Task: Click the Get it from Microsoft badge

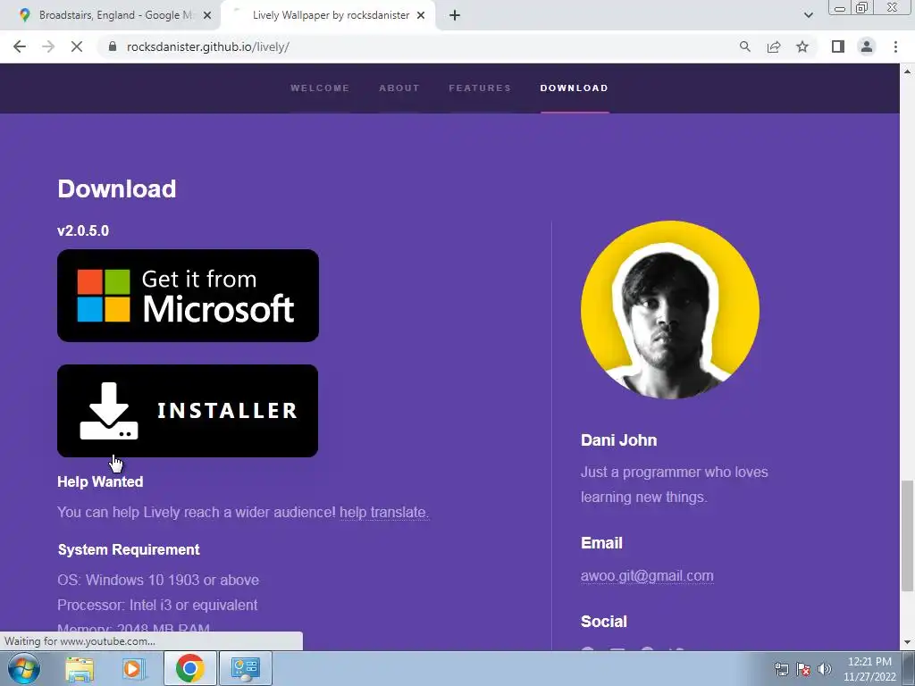Action: (x=188, y=296)
